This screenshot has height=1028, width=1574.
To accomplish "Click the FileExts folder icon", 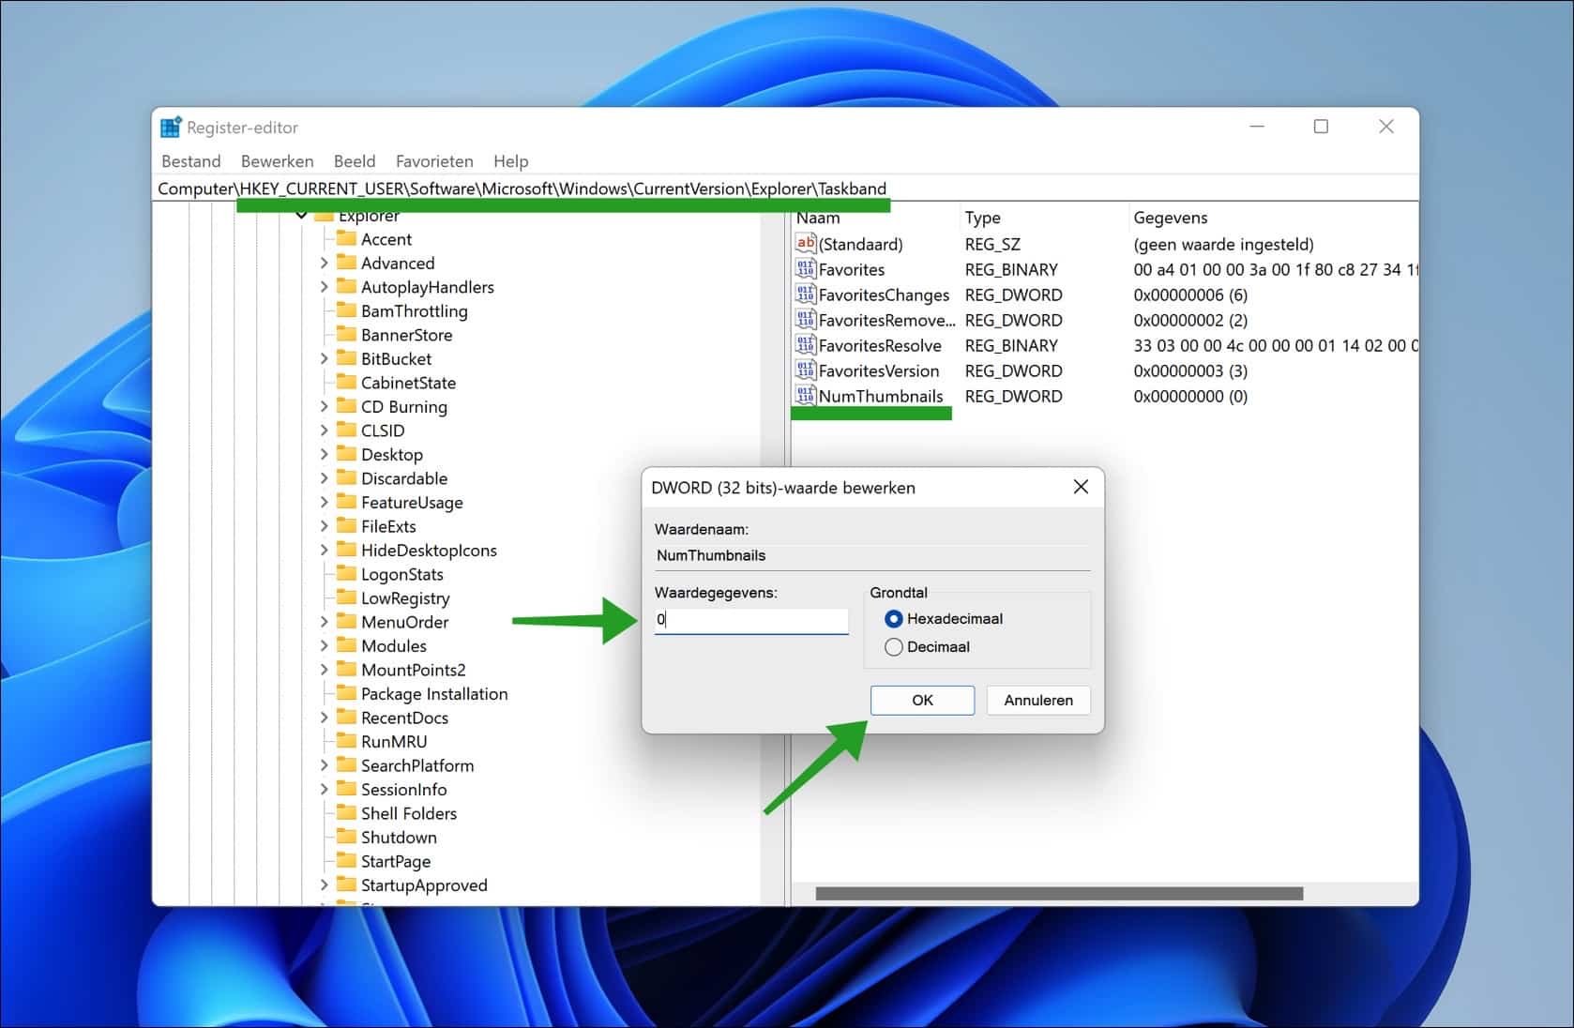I will (x=346, y=525).
